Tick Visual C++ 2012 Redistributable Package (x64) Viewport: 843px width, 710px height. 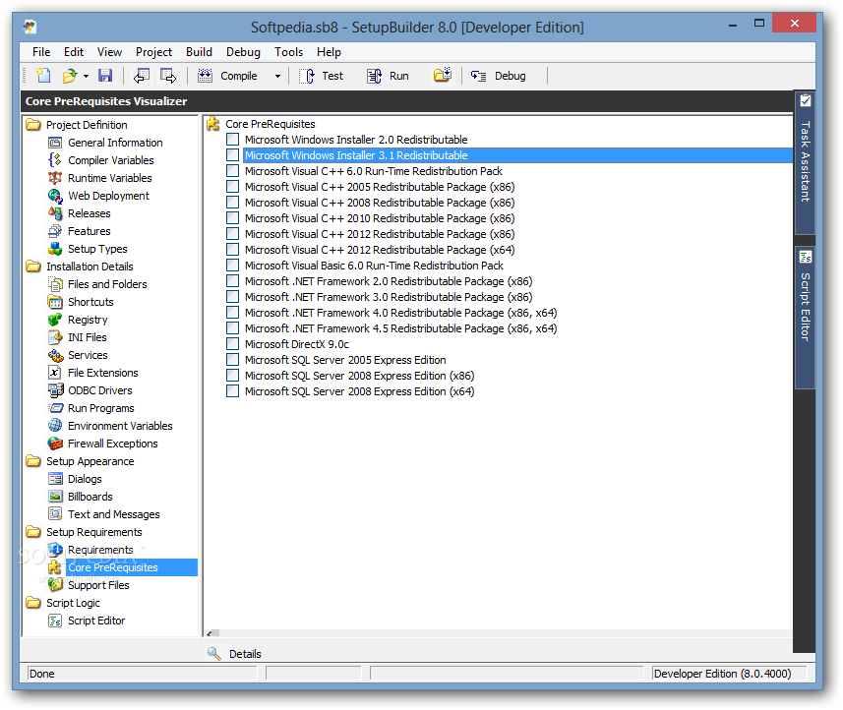pos(233,250)
